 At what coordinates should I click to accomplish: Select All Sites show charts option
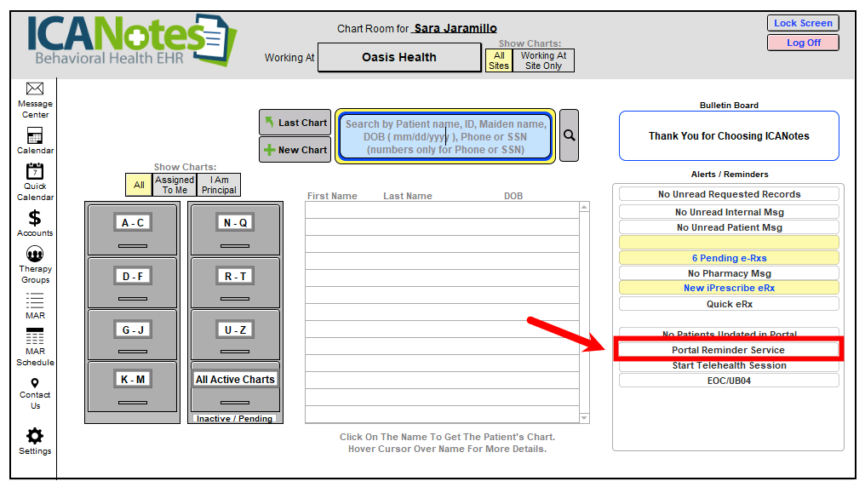(499, 60)
